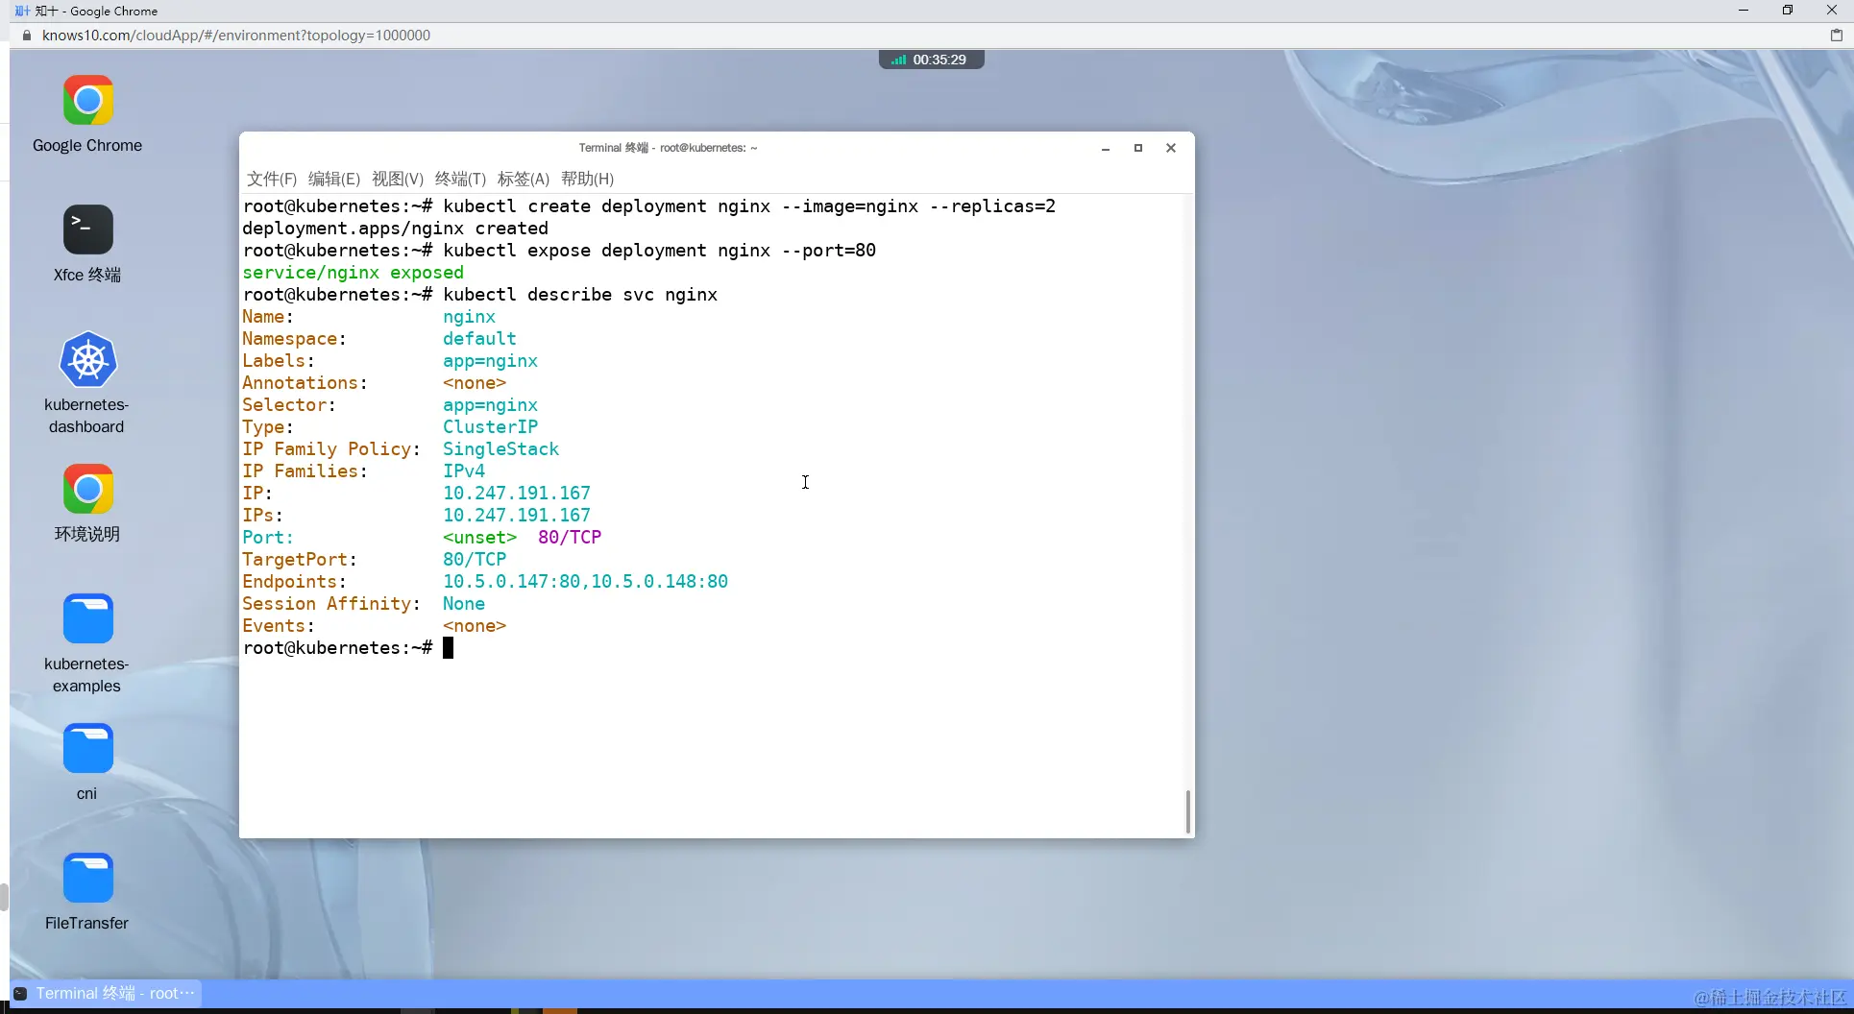Open the 视图(V) menu

coord(398,179)
